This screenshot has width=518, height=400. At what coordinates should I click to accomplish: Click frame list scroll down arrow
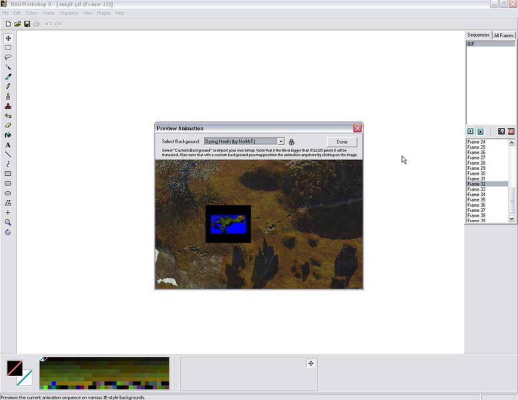pyautogui.click(x=512, y=219)
